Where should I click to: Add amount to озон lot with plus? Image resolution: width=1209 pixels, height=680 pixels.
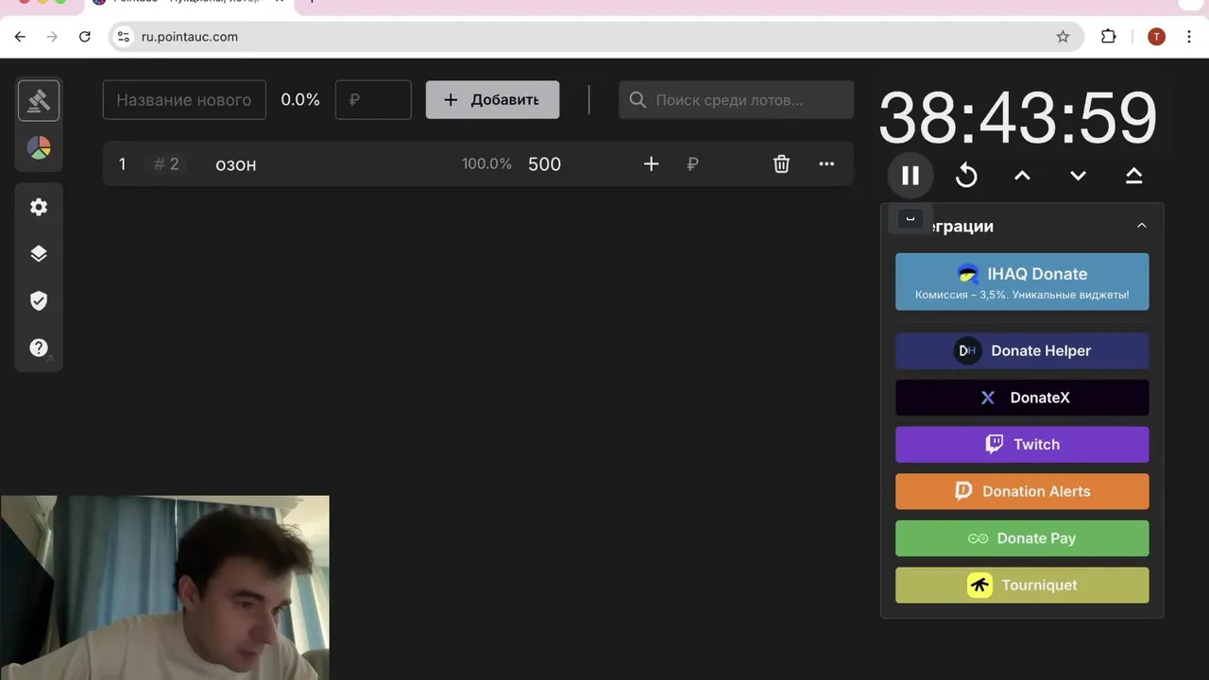[x=651, y=164]
